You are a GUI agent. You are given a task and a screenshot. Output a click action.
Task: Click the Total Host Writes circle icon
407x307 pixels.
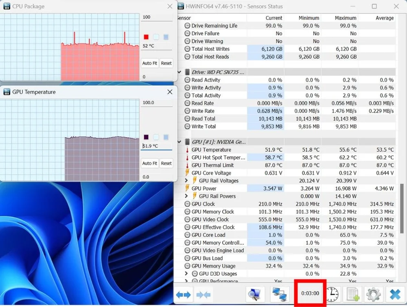tap(187, 49)
